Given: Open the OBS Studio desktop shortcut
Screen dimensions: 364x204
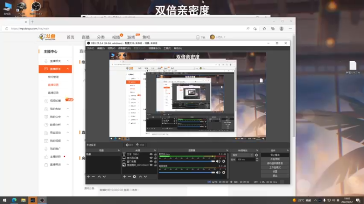Looking at the screenshot, I should [x=36, y=8].
